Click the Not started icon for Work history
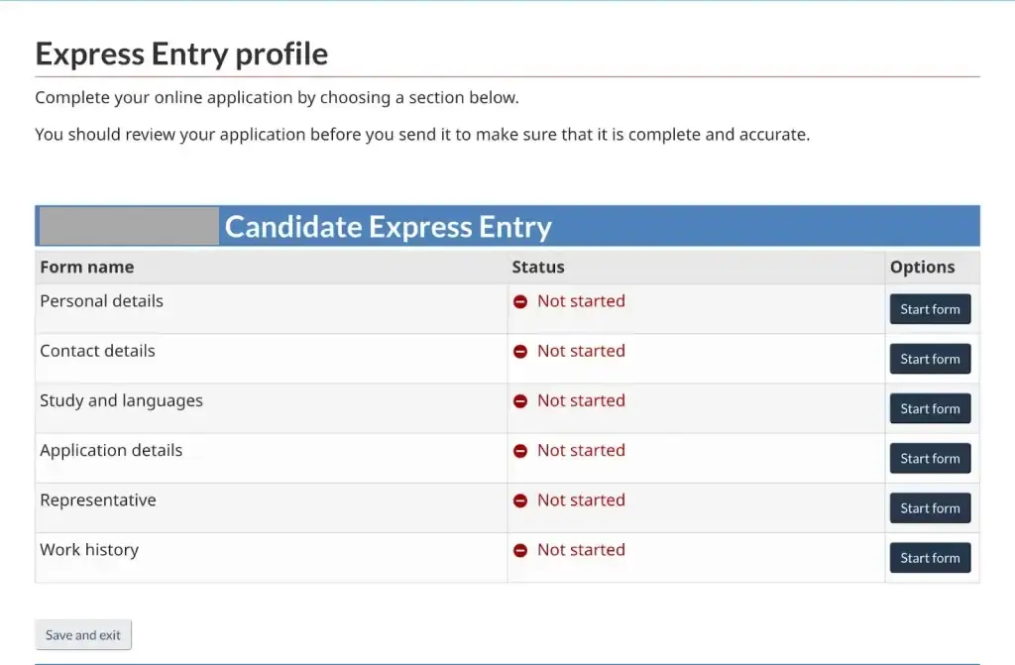 click(x=520, y=550)
